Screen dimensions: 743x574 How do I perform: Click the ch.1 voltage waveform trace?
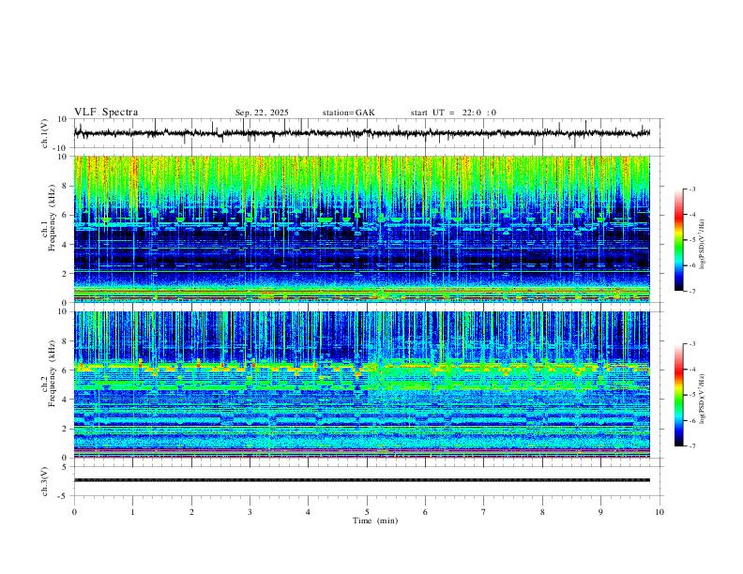point(361,133)
